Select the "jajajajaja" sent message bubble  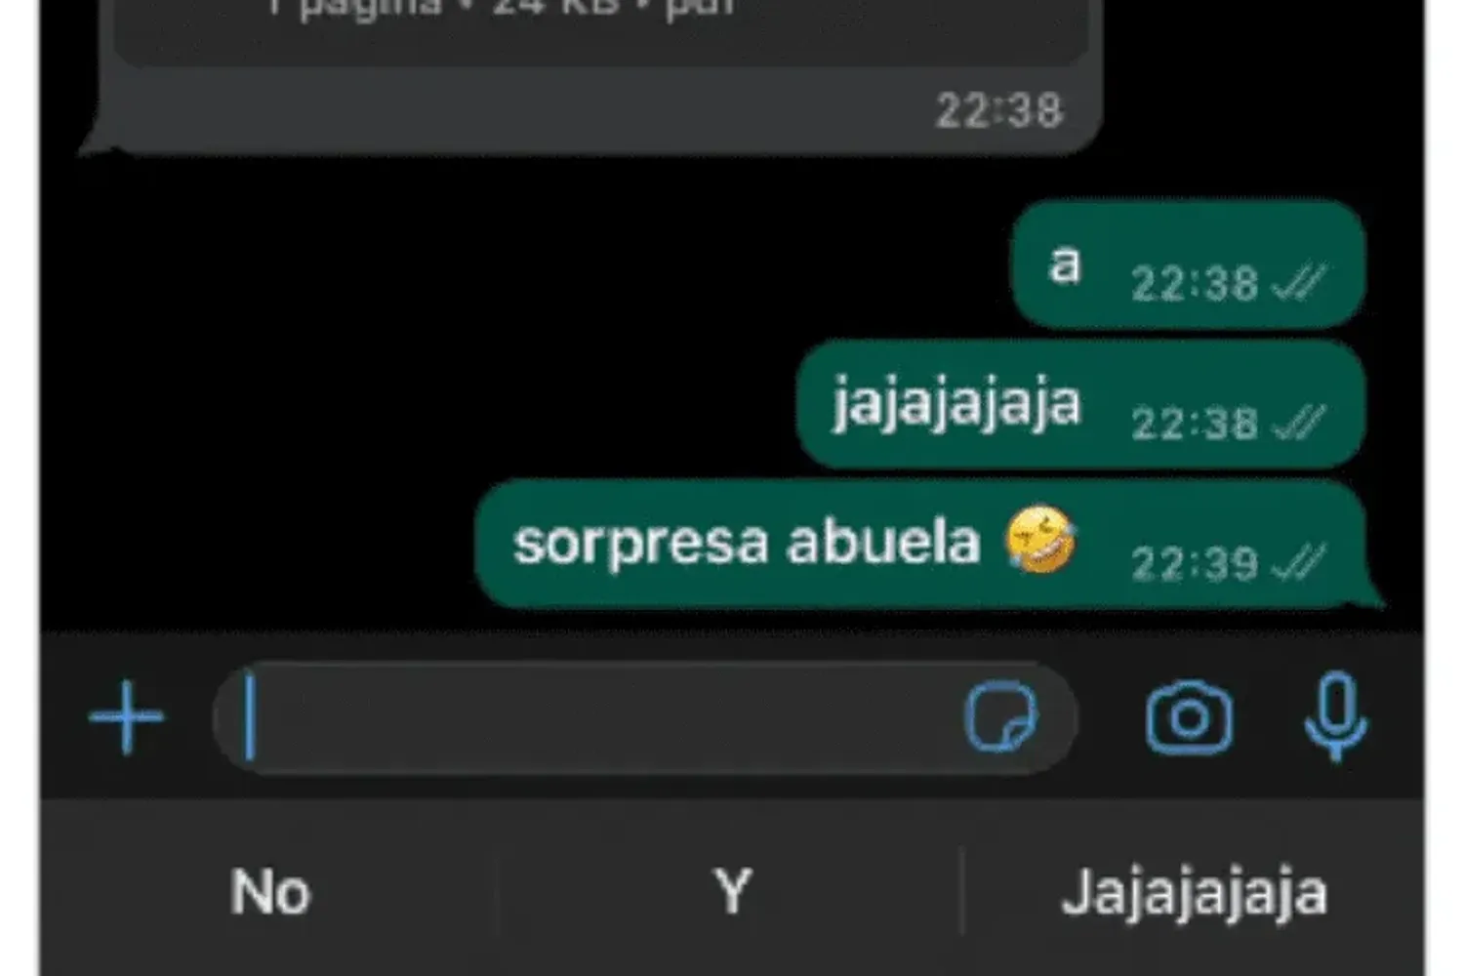point(1081,404)
